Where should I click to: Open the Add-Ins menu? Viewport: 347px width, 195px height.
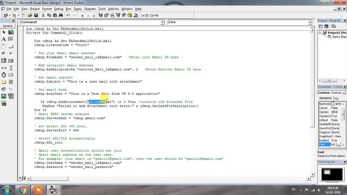click(113, 9)
